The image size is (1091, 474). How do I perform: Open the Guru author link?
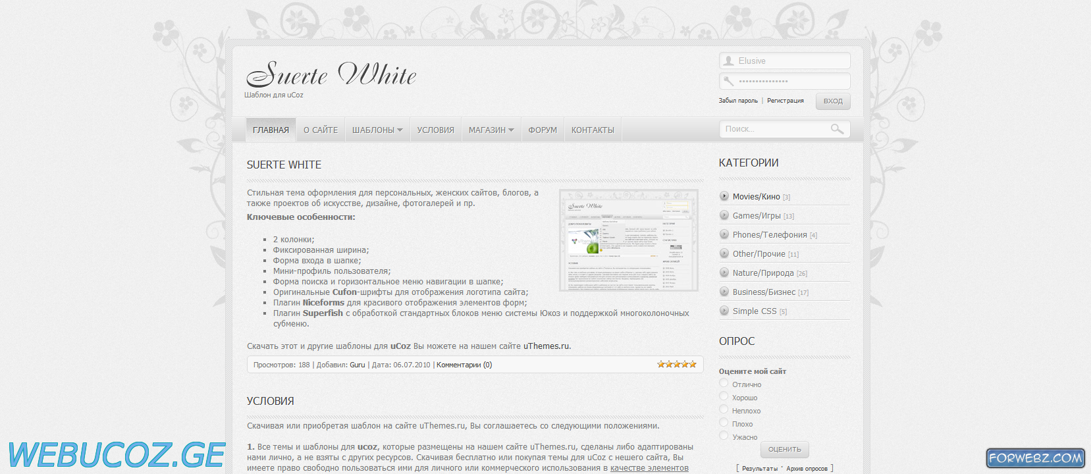(x=358, y=365)
